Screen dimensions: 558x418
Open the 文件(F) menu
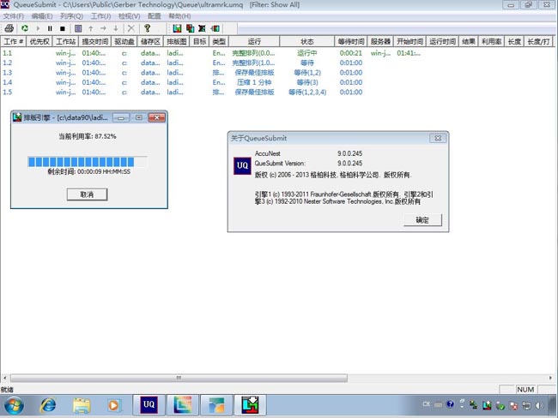click(14, 16)
